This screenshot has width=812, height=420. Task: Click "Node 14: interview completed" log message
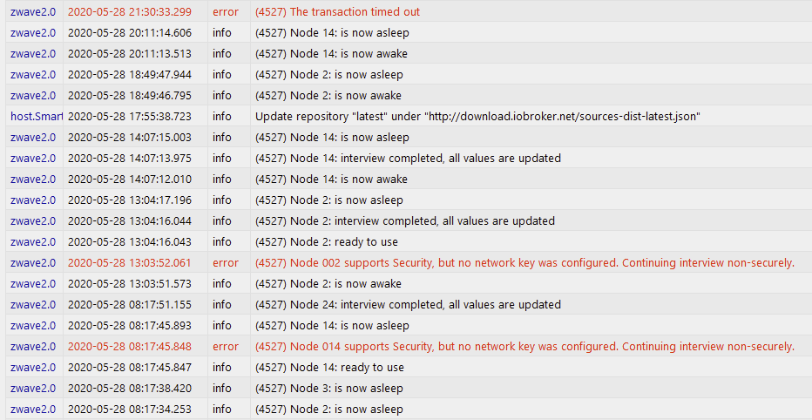[x=408, y=158]
